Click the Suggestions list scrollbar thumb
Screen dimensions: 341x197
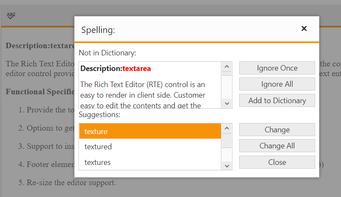pos(227,140)
